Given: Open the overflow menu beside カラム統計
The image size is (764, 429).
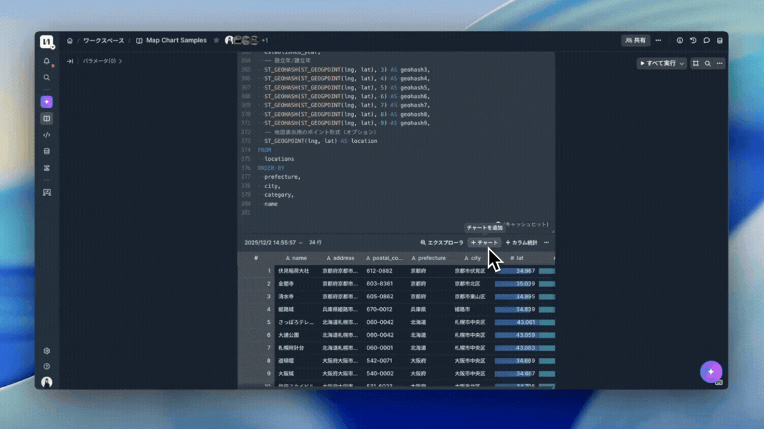Looking at the screenshot, I should coord(546,242).
